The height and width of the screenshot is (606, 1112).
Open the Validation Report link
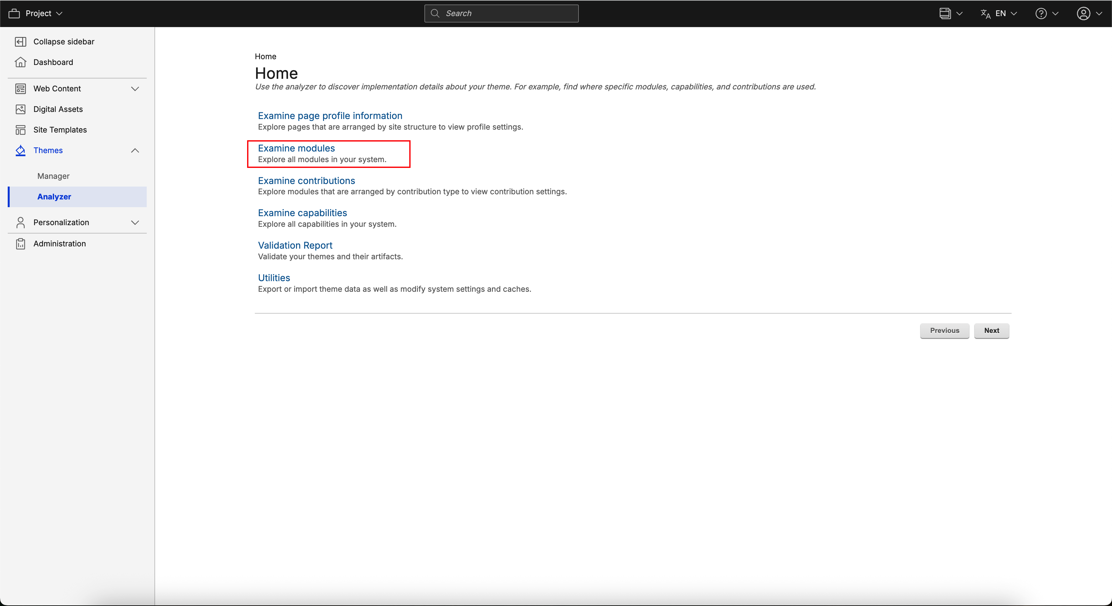tap(295, 245)
